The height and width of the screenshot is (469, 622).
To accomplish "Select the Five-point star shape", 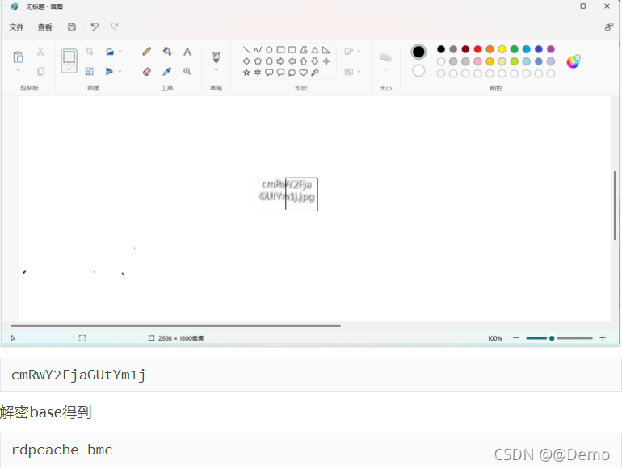I will 246,73.
